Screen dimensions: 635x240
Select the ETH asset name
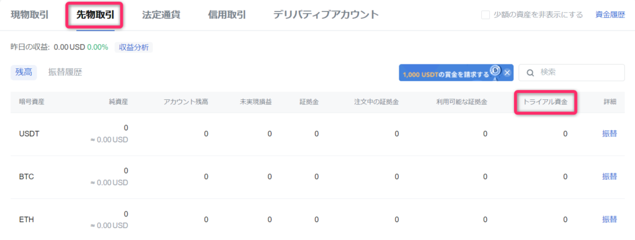point(26,220)
